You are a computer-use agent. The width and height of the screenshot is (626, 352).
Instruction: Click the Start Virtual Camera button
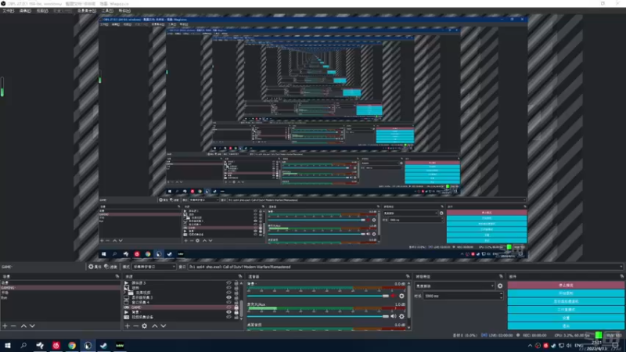(x=566, y=301)
